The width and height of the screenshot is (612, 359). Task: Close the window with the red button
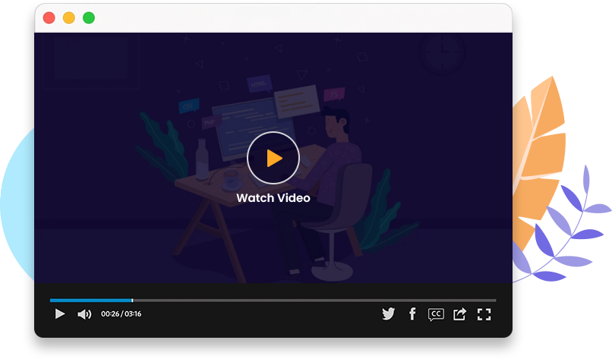point(49,17)
